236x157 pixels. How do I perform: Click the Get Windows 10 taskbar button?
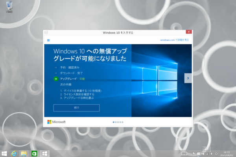tap(44, 153)
